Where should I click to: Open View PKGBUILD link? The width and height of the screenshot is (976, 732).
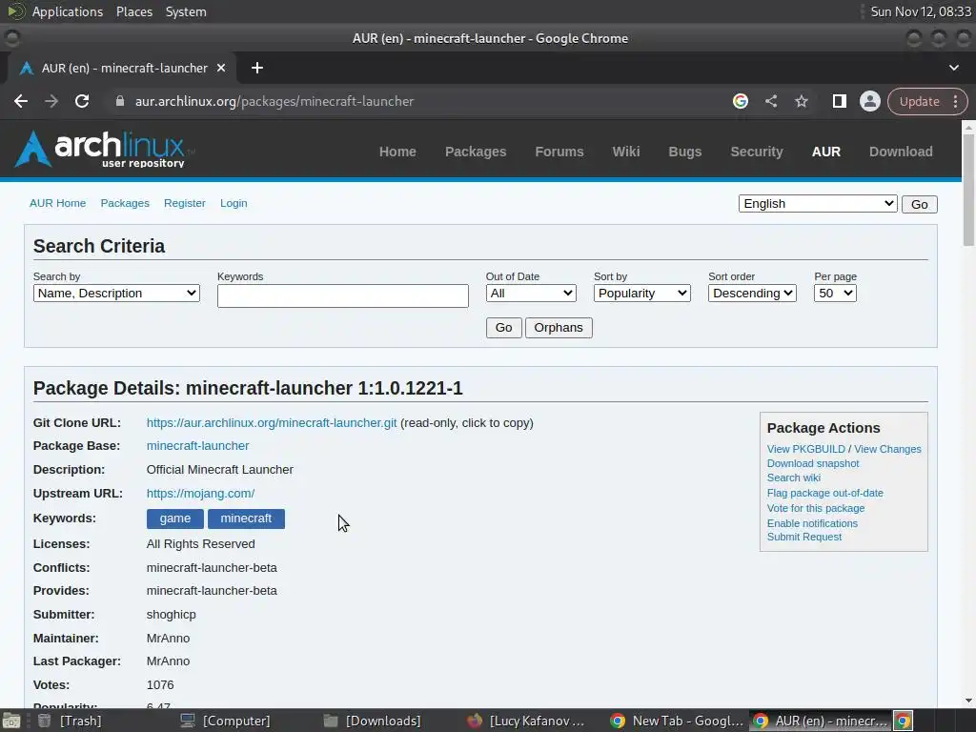806,449
